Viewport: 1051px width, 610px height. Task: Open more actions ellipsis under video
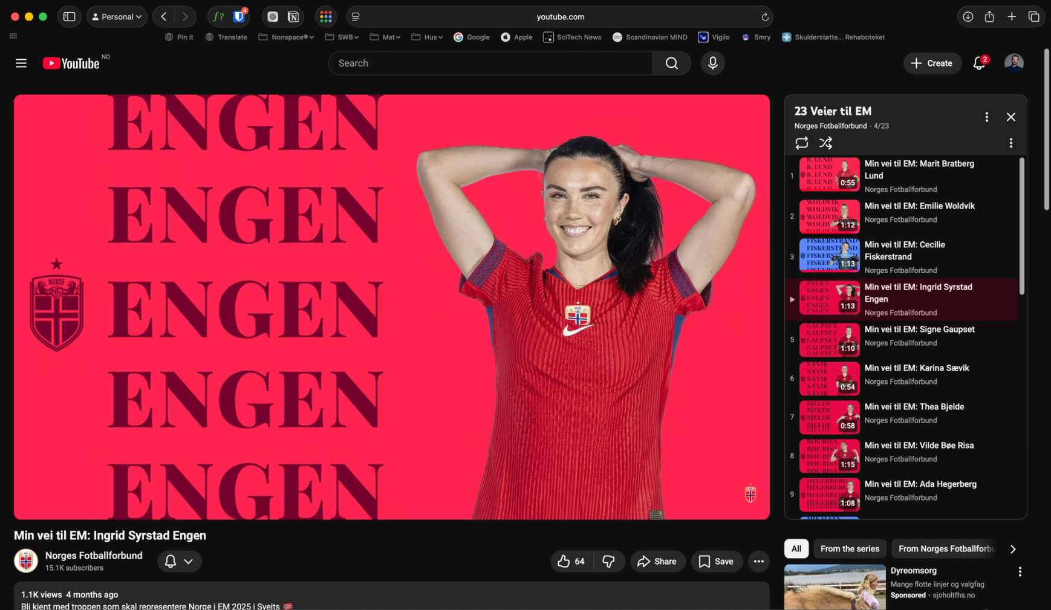(758, 562)
